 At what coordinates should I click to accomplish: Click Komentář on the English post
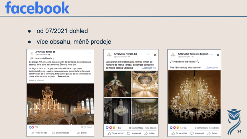pyautogui.click(x=197, y=134)
